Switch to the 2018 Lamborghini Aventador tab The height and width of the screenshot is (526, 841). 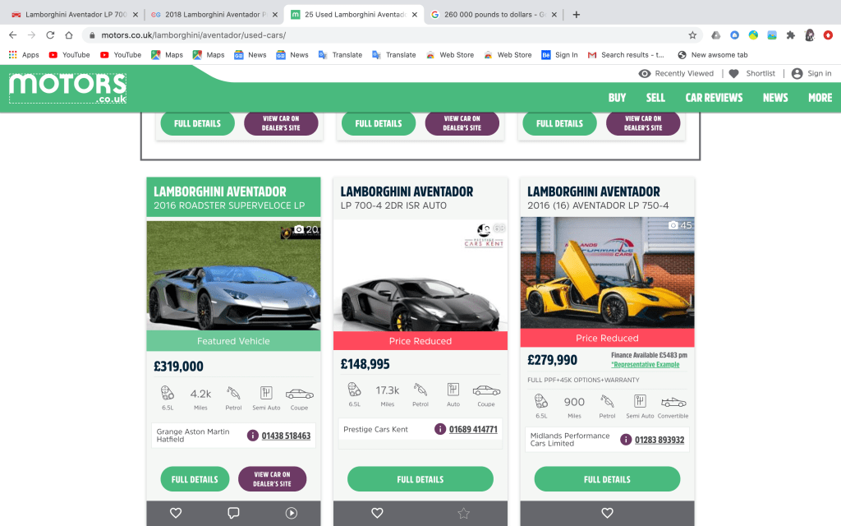(x=214, y=15)
